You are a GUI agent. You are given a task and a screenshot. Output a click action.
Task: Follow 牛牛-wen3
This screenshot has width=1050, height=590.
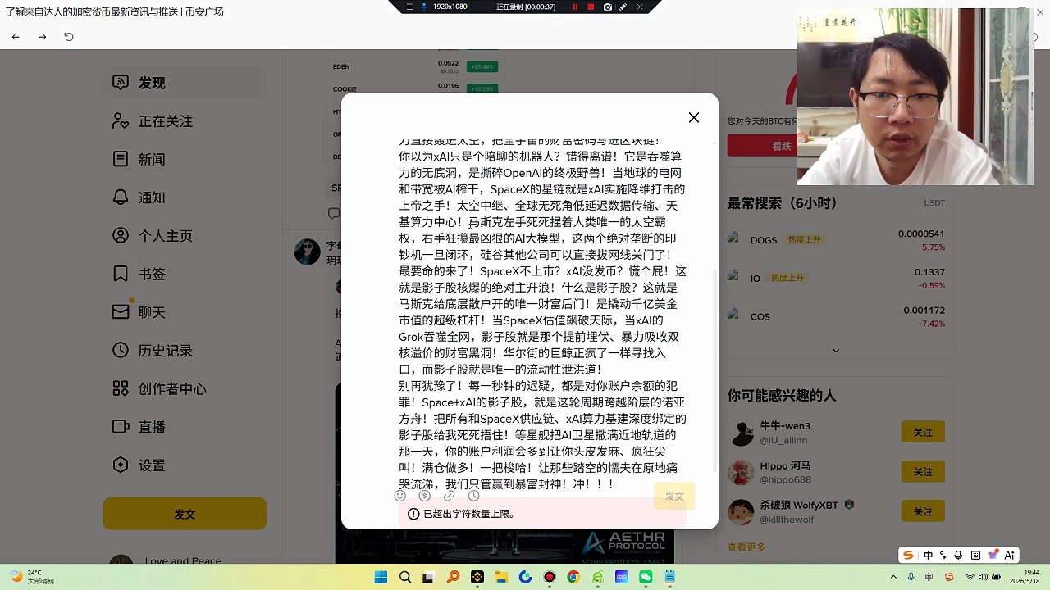[923, 432]
